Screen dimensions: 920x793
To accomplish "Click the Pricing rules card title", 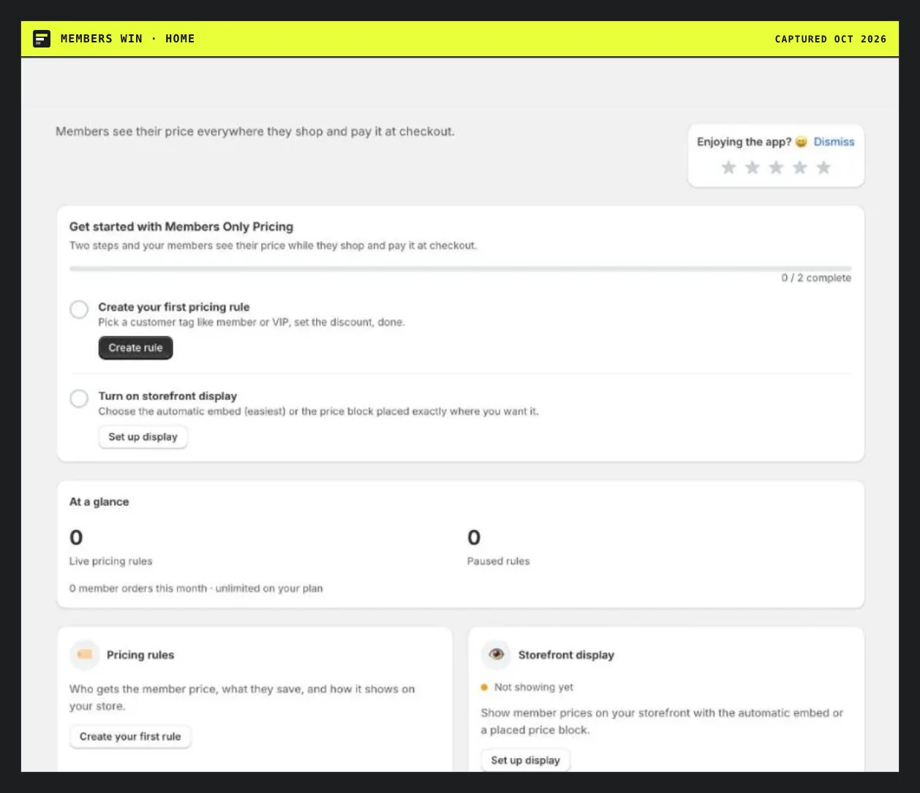I will pos(140,655).
